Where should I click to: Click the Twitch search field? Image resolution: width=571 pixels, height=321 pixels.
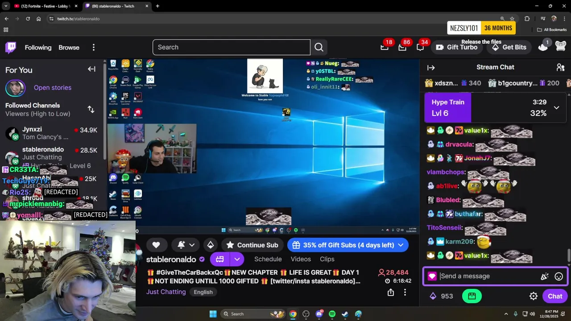coord(231,47)
